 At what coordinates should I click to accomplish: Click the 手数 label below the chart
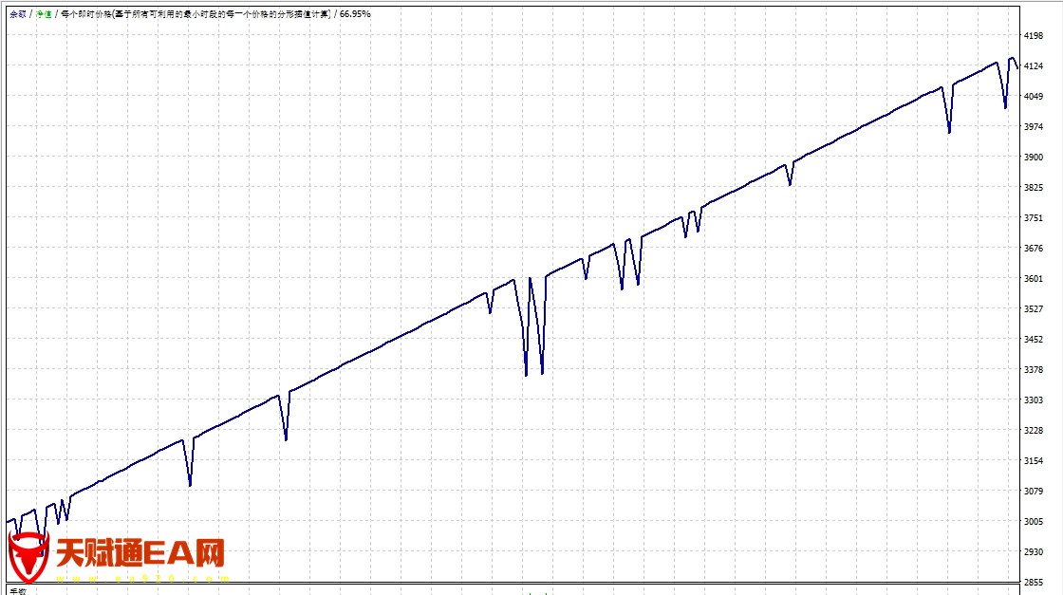coord(18,590)
